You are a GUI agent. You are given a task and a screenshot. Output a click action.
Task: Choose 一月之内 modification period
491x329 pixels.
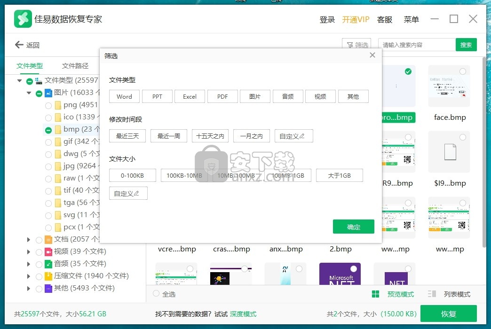(252, 136)
